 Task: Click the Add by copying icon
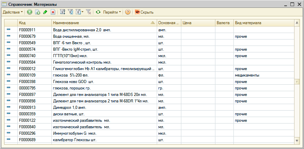pyautogui.click(x=37, y=12)
